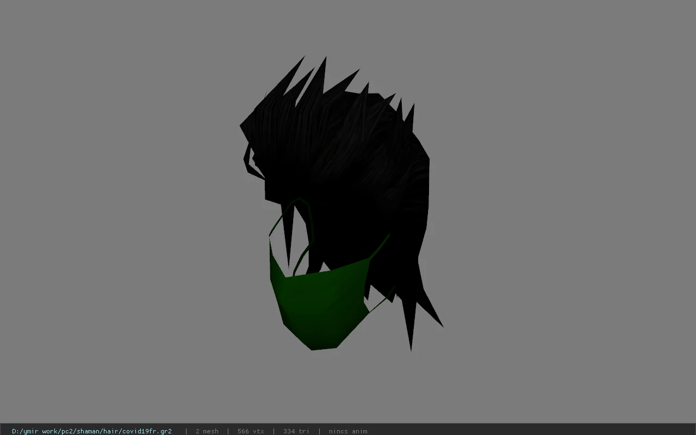Click the "nincs anim" status entry
This screenshot has width=696, height=435.
click(348, 431)
